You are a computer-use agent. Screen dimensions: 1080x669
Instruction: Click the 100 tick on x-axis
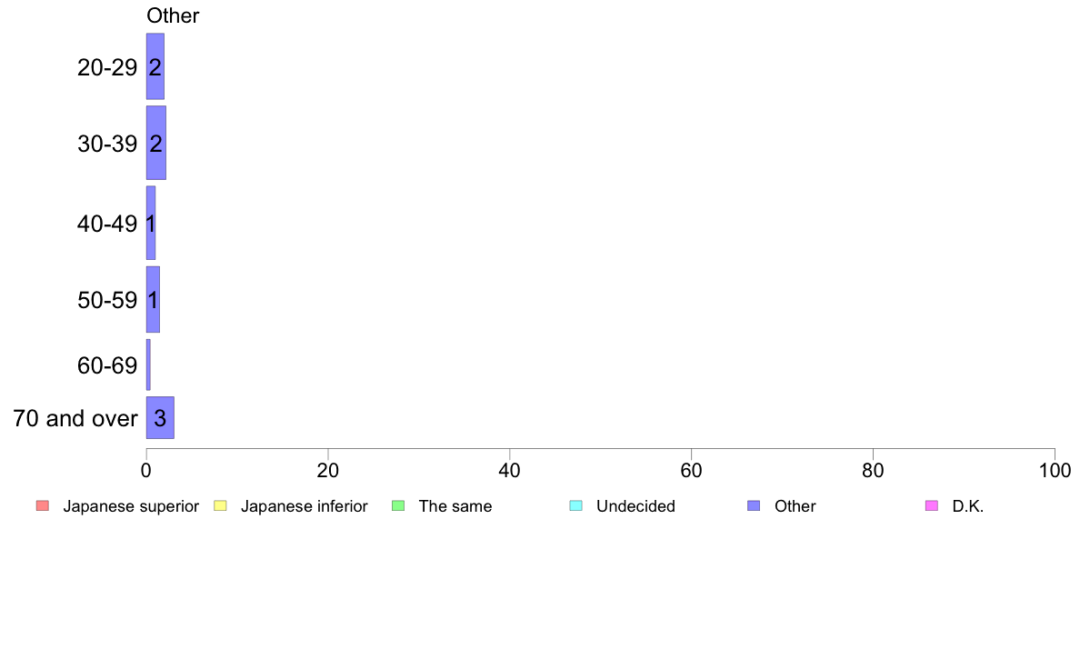pos(1055,471)
